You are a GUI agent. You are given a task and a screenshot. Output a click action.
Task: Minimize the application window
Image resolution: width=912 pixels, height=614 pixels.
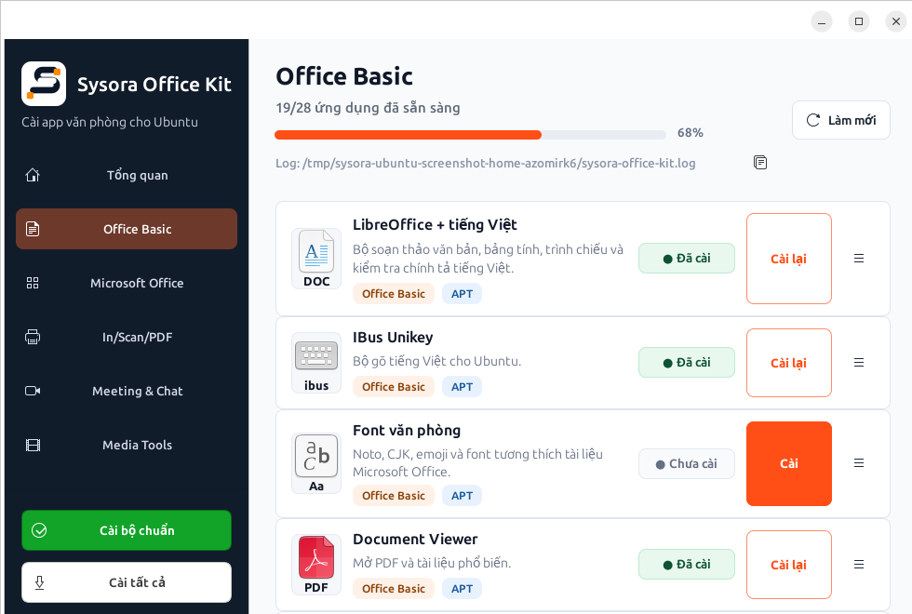[x=821, y=21]
